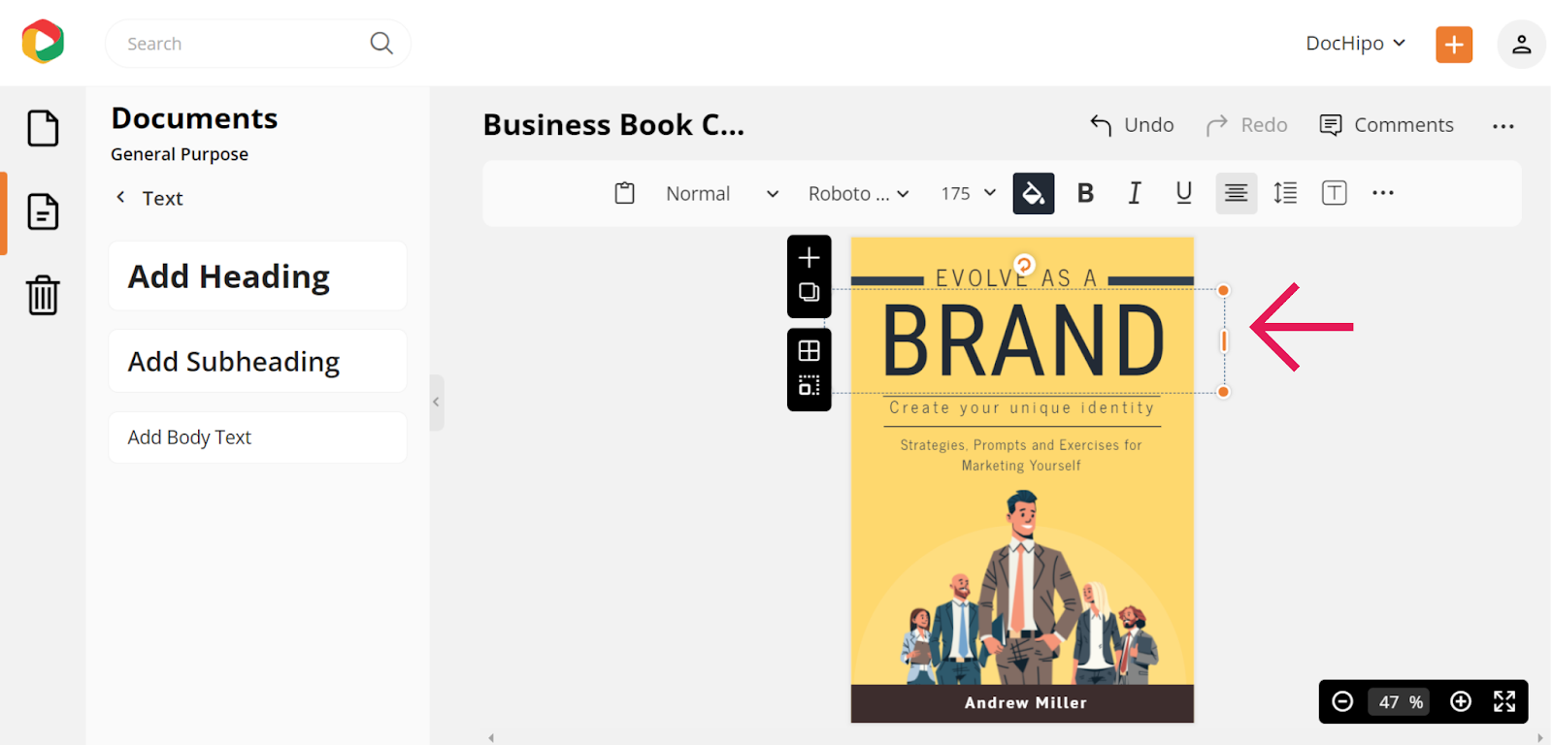Click the select-area icon beside canvas
The height and width of the screenshot is (745, 1553).
[x=809, y=385]
